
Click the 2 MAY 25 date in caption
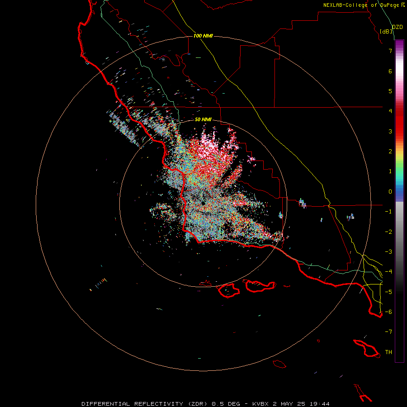289,404
